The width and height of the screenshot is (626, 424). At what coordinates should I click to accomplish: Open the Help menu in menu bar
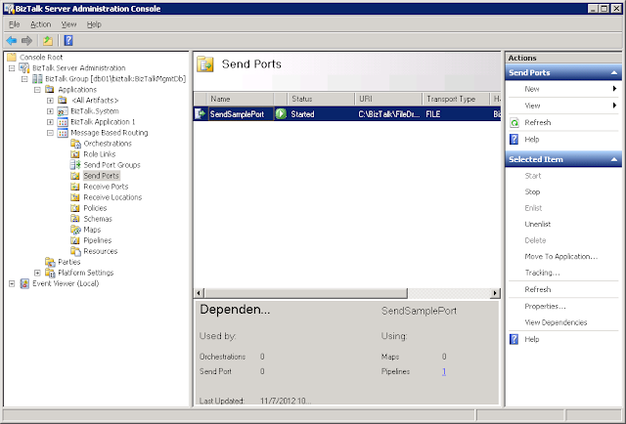pos(94,24)
